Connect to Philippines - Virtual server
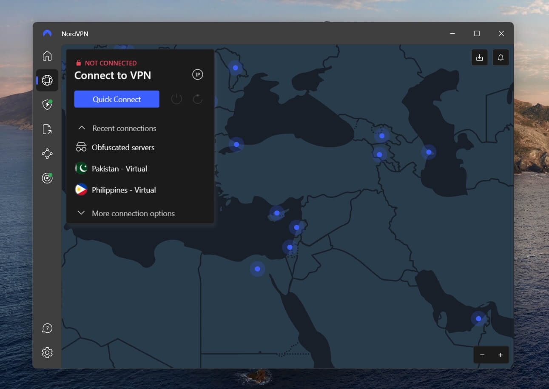549x389 pixels. tap(124, 190)
